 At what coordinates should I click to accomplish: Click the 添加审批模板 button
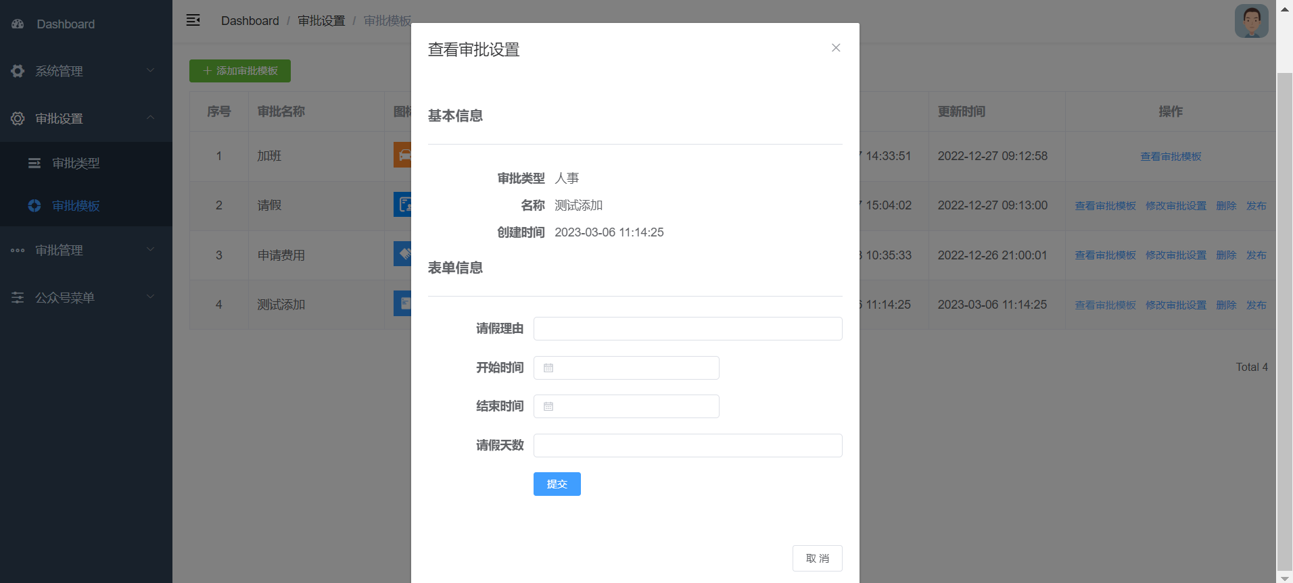(240, 71)
